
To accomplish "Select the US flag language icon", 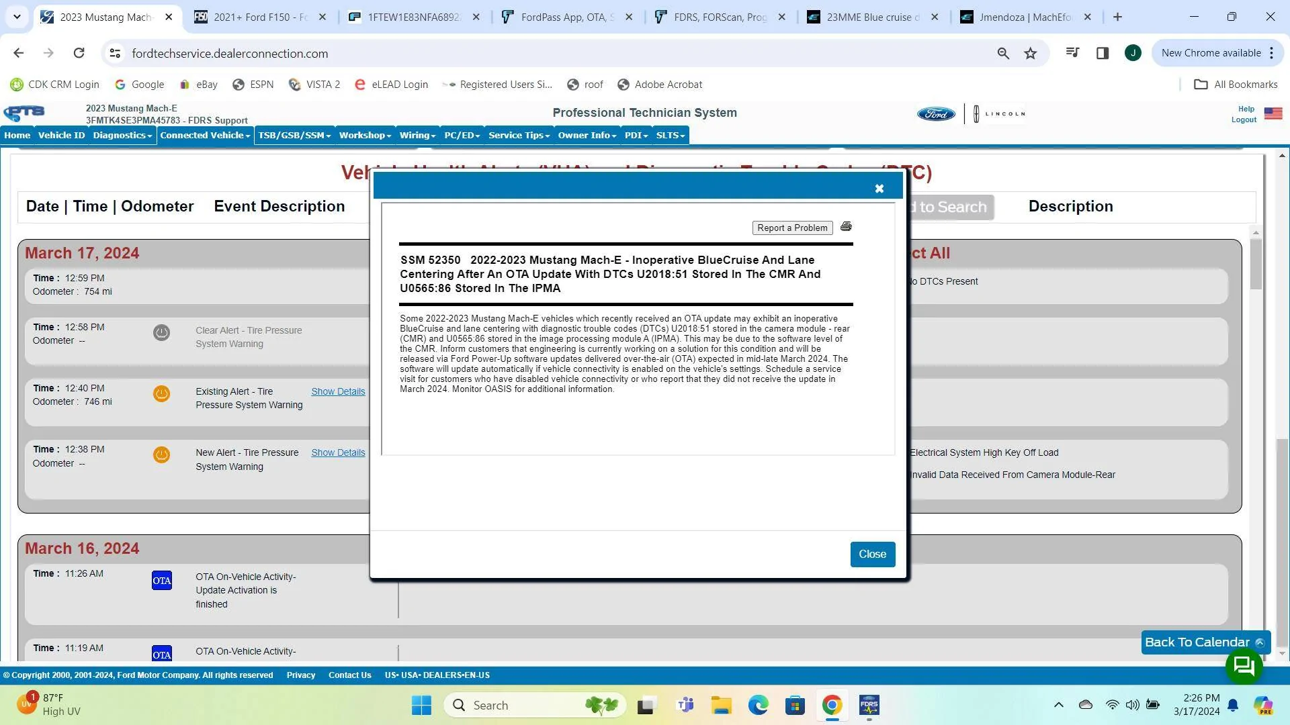I will (x=1273, y=113).
